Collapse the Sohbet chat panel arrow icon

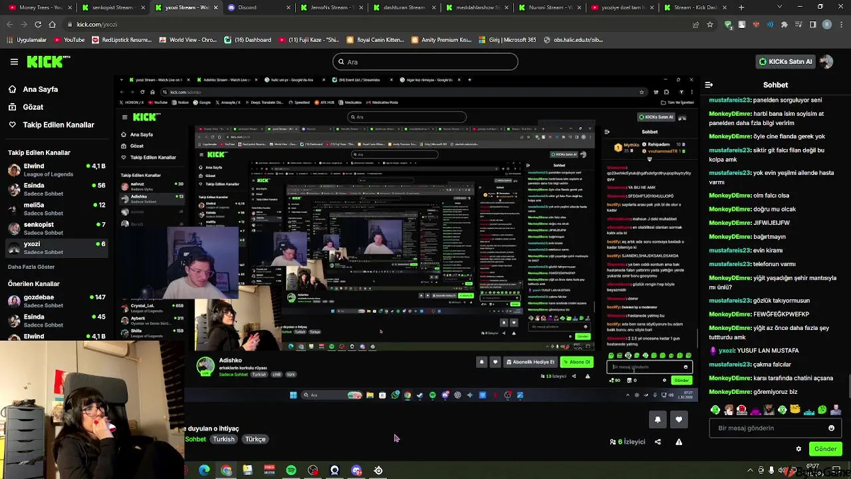point(709,85)
